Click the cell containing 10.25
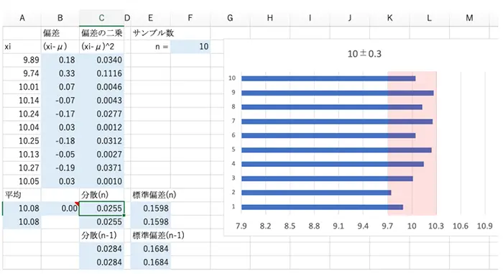Screen dimensions: 503x274 22,141
